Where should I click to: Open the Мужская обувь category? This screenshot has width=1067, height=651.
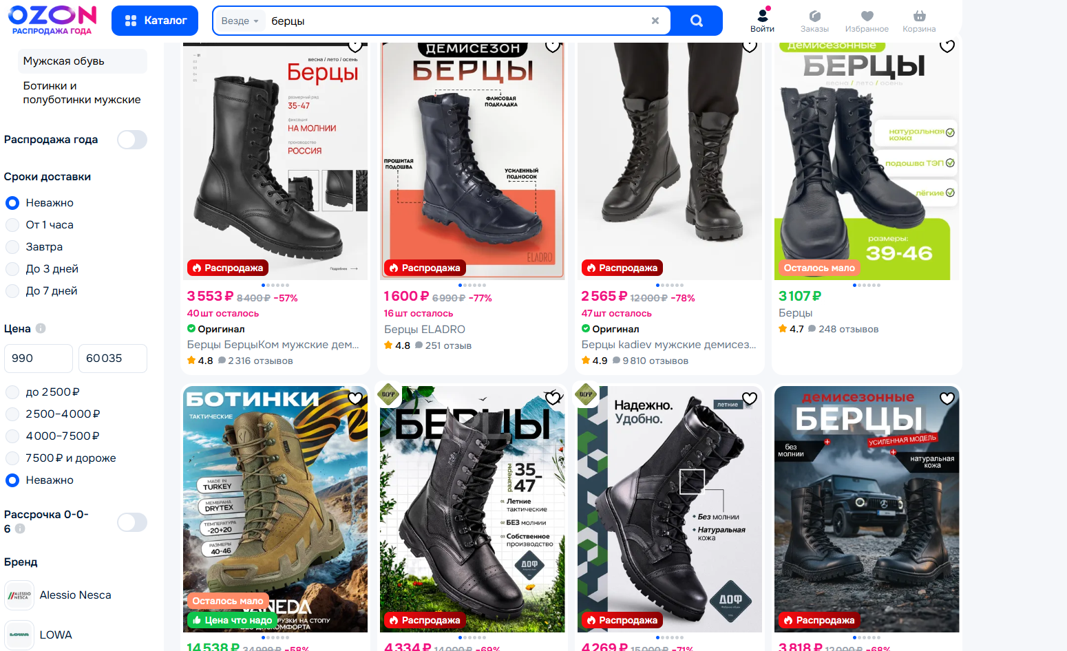coord(83,61)
